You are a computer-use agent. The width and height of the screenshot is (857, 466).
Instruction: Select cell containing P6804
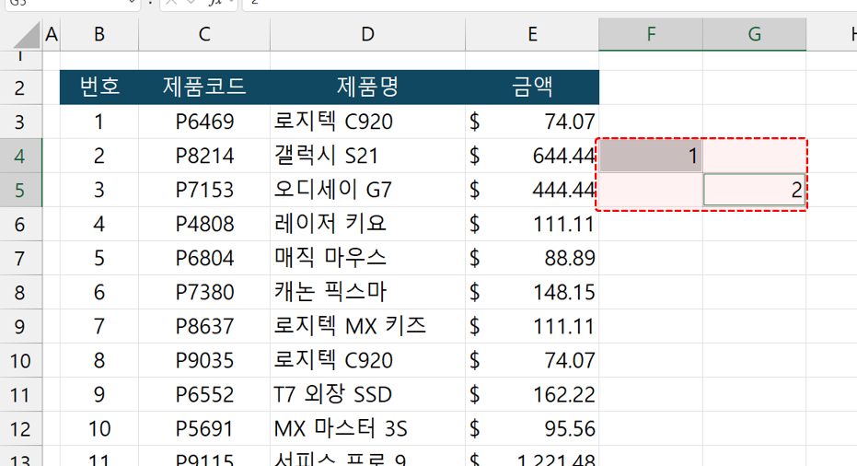pyautogui.click(x=203, y=258)
